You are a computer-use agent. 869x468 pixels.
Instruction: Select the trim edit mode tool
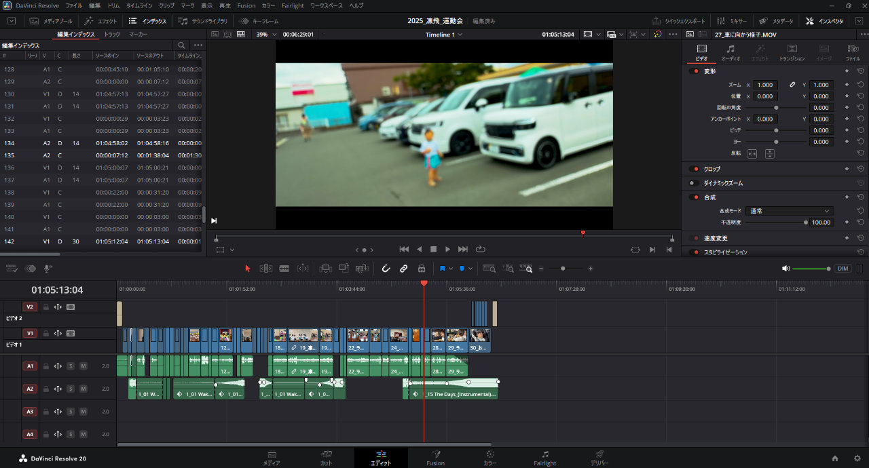click(x=266, y=269)
